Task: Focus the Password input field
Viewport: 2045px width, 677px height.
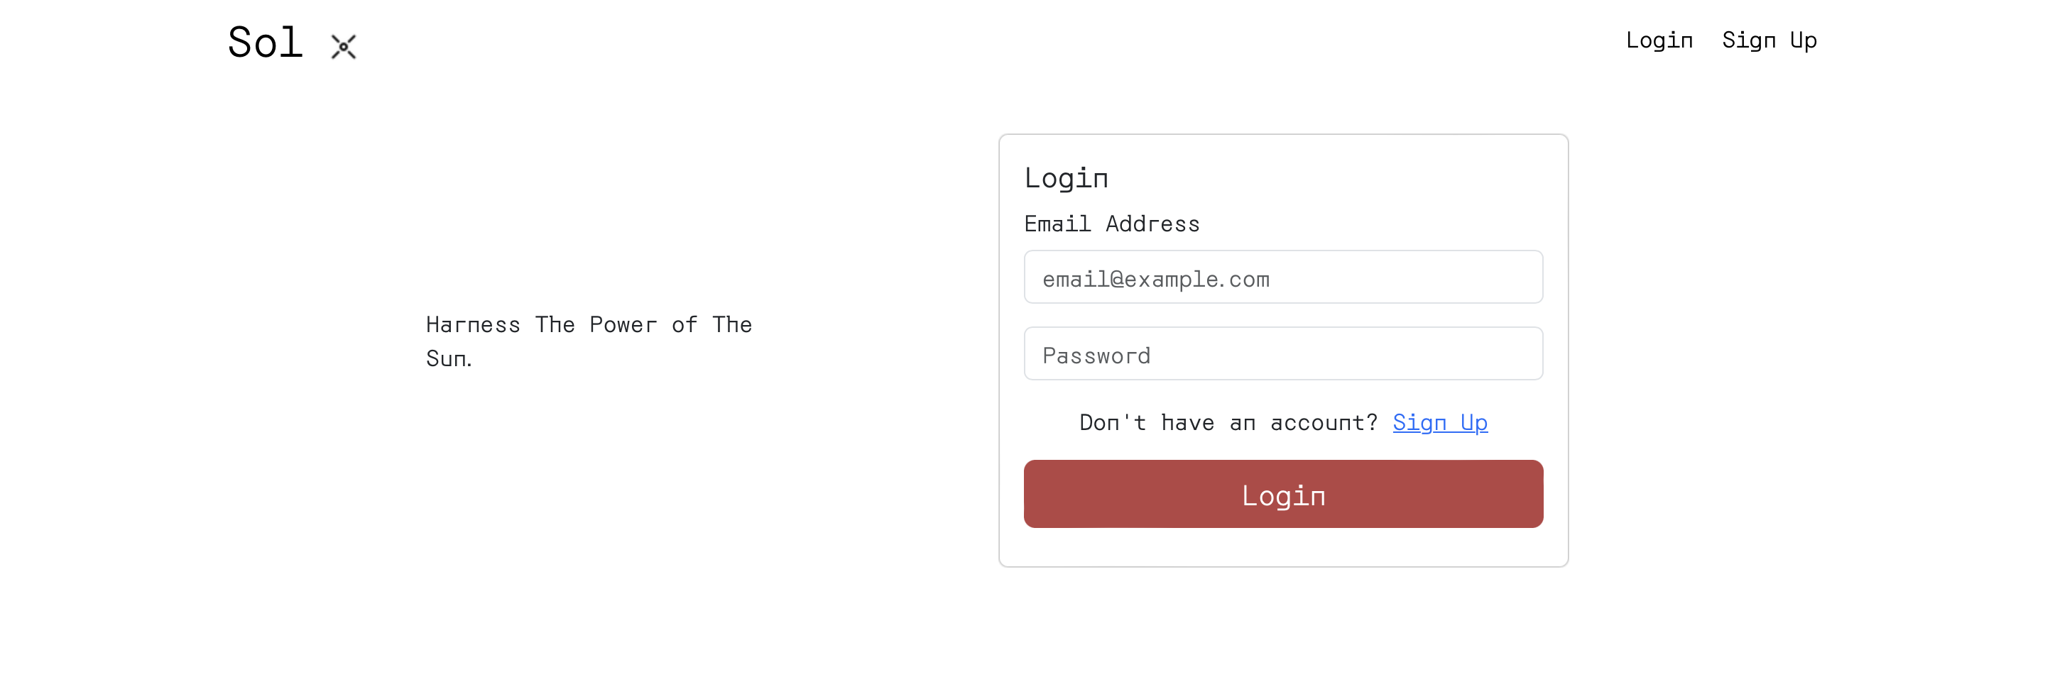Action: click(1283, 354)
